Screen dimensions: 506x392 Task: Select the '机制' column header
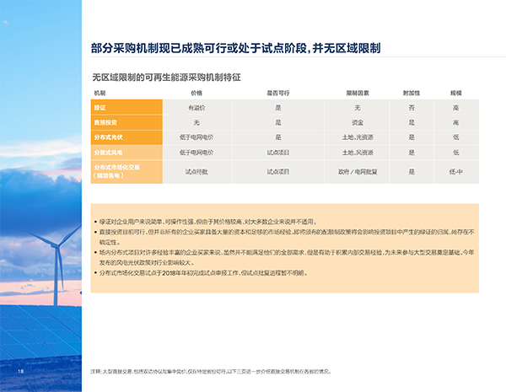coord(100,93)
